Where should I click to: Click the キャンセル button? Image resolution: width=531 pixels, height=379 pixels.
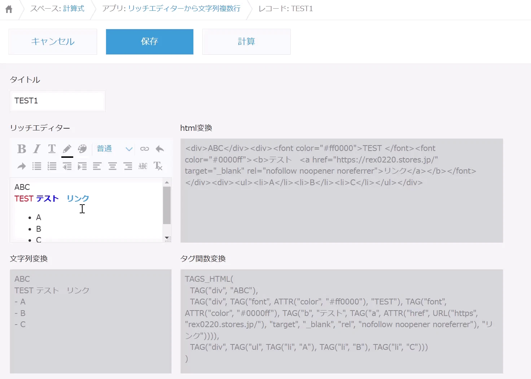click(53, 42)
